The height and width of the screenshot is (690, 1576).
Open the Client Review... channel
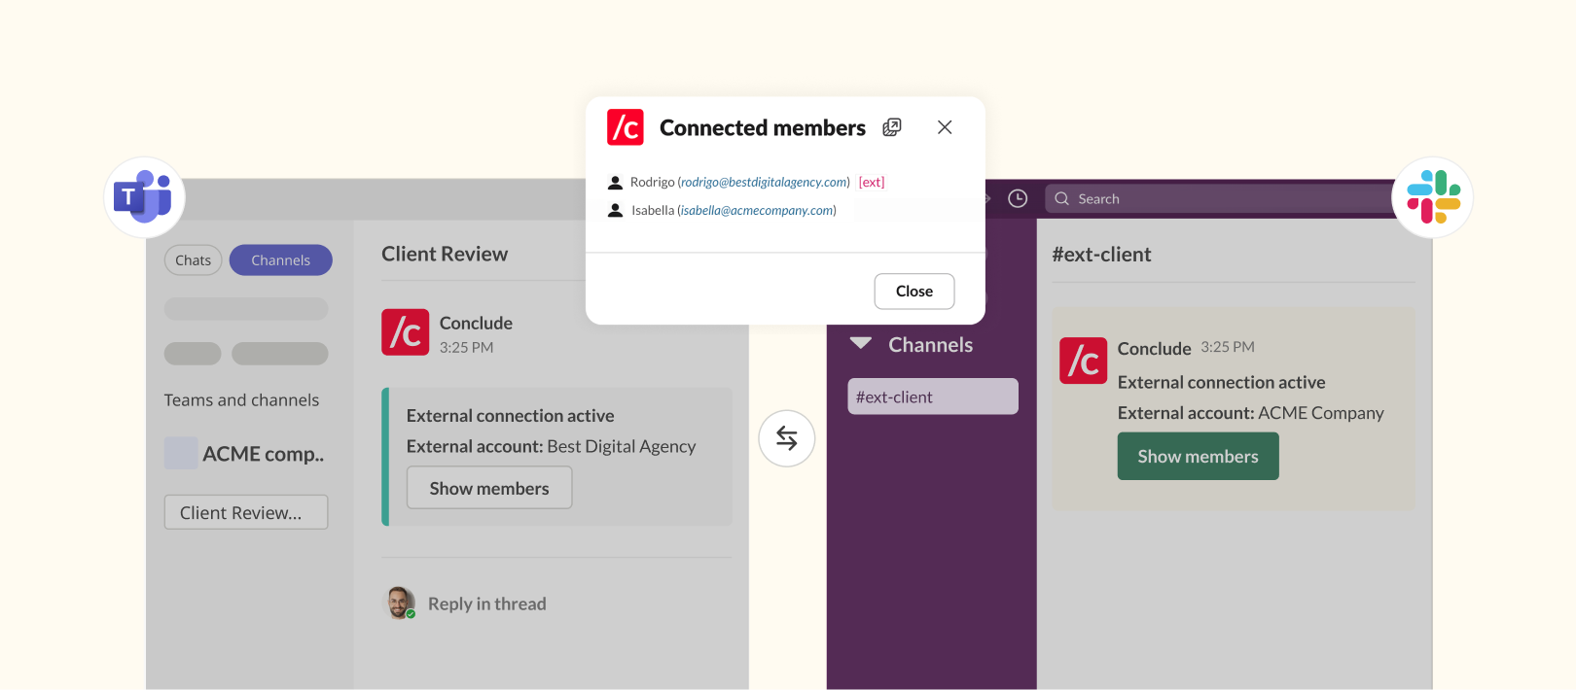click(246, 512)
